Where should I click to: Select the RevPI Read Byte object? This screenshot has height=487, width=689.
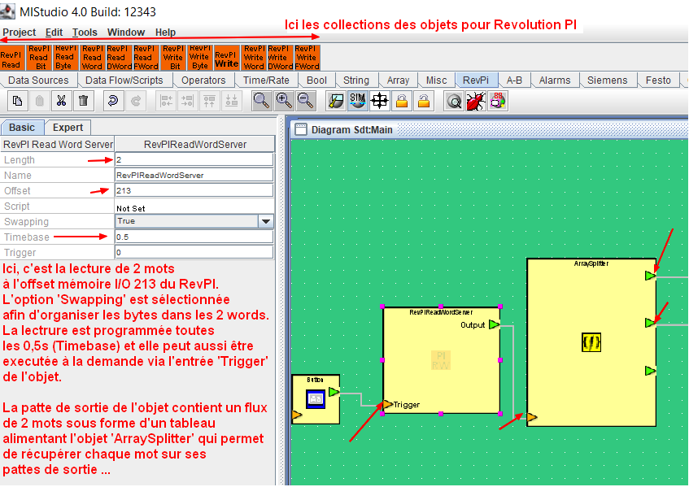[65, 58]
